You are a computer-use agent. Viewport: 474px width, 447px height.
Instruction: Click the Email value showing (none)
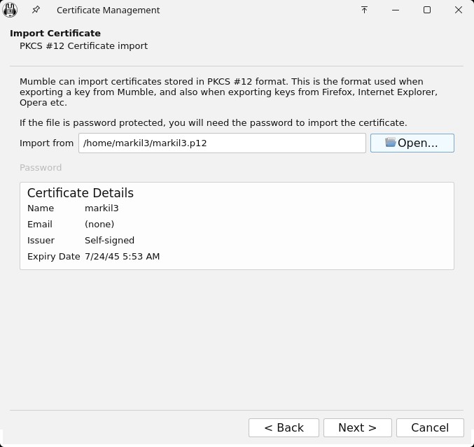[x=99, y=225]
